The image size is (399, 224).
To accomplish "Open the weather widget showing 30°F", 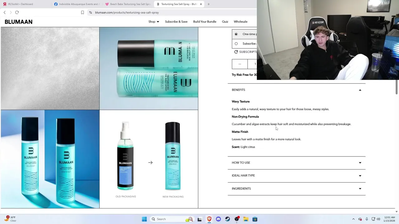I will point(10,219).
